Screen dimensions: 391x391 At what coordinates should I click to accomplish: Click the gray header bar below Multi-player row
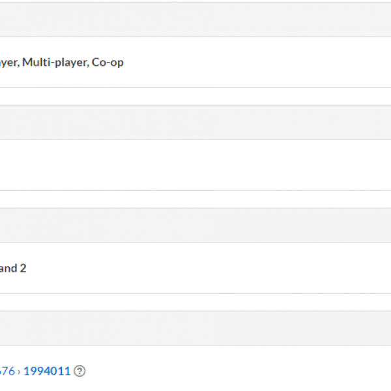pos(195,122)
